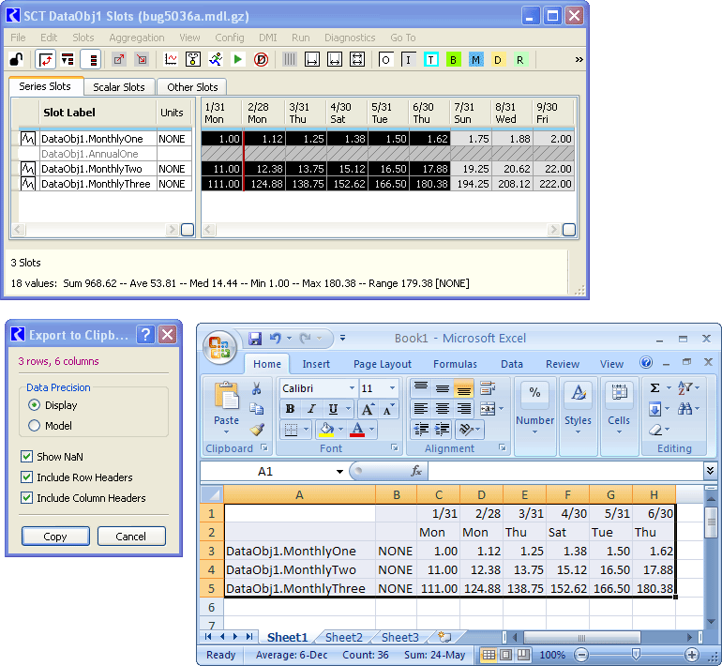Click the Excel zoom in plus button
The width and height of the screenshot is (722, 666).
coord(692,655)
